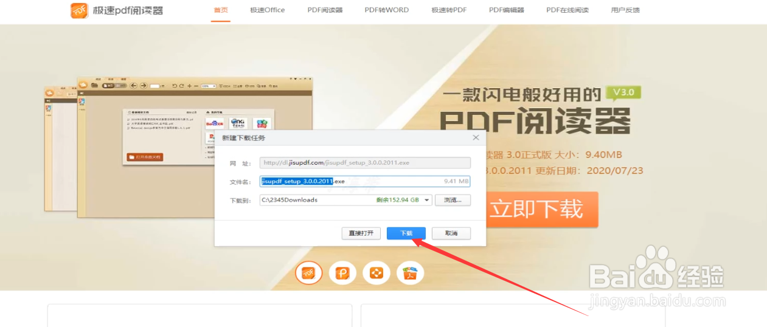Open the PDF在线阅读 nav item
767x327 pixels.
(x=567, y=10)
